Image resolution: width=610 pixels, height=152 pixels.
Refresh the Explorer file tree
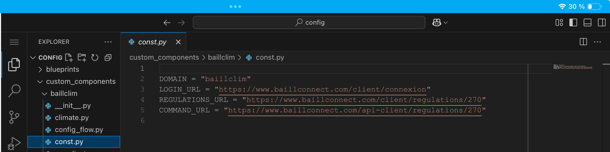95,58
